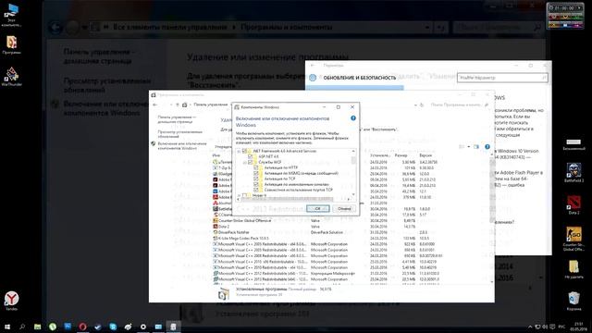The image size is (592, 333).
Task: Open Battlefield 3 desktop shortcut
Action: (573, 173)
